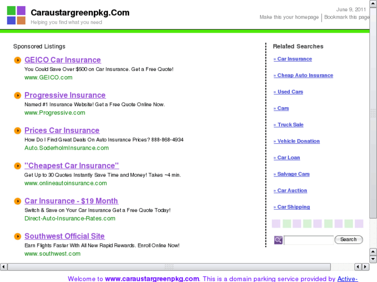Visit www.GEICO.com green URL
This screenshot has width=377, height=282.
[x=48, y=78]
